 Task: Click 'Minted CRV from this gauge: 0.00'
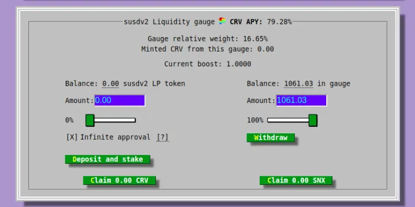coord(207,49)
